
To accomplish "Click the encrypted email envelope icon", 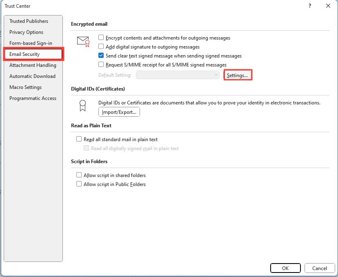I will (x=83, y=42).
